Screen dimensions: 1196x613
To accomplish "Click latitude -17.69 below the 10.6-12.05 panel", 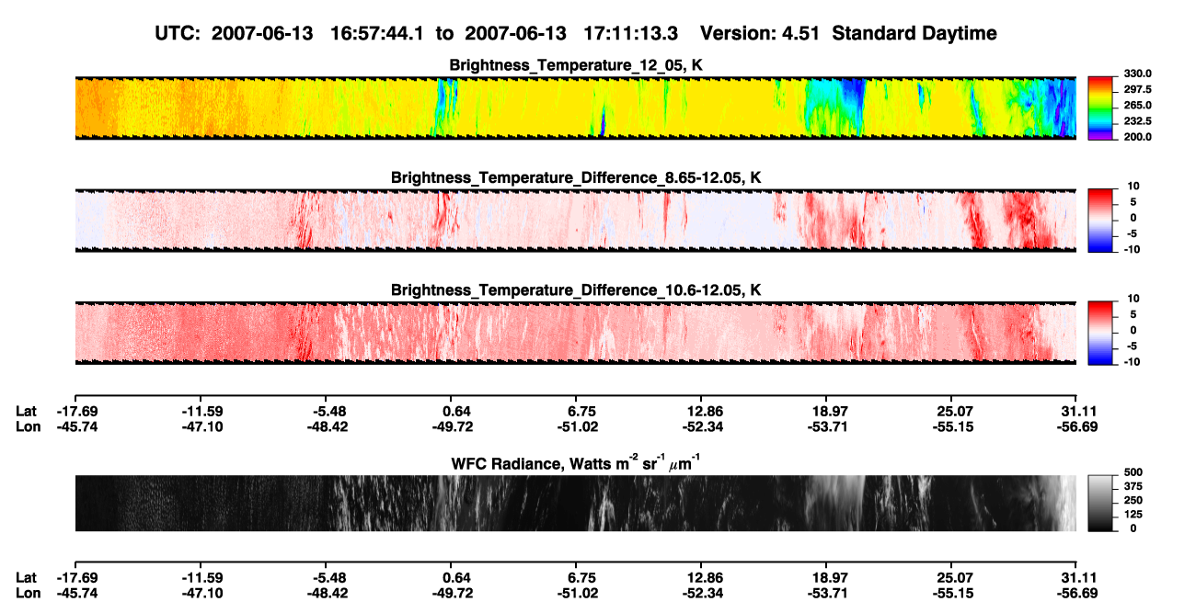I will tap(76, 412).
